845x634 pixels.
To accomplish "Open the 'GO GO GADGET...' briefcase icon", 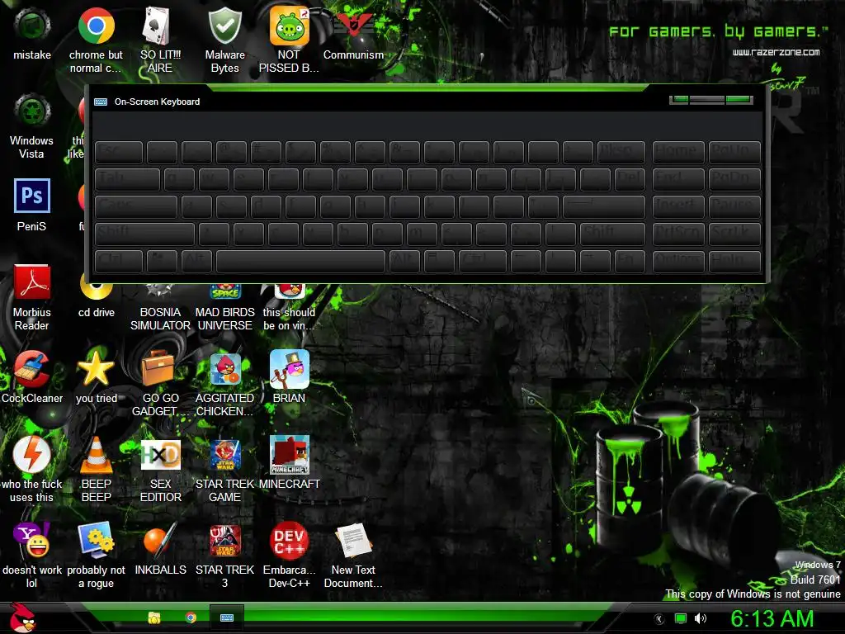I will pyautogui.click(x=159, y=384).
